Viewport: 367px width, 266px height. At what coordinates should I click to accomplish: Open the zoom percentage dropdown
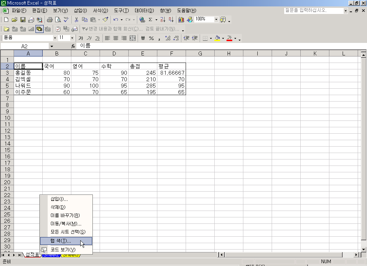pyautogui.click(x=216, y=20)
